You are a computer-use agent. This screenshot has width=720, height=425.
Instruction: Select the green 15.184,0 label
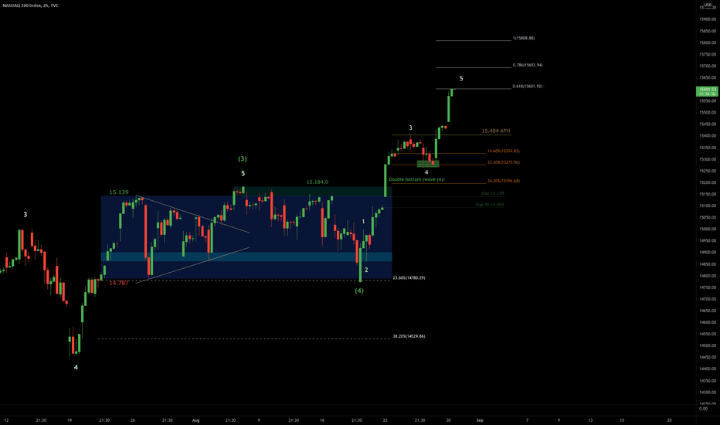318,182
